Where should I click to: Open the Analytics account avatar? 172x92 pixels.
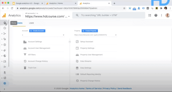[x=167, y=15]
